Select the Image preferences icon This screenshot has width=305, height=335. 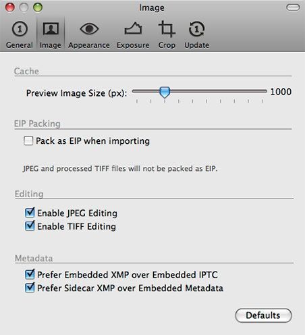tap(51, 28)
